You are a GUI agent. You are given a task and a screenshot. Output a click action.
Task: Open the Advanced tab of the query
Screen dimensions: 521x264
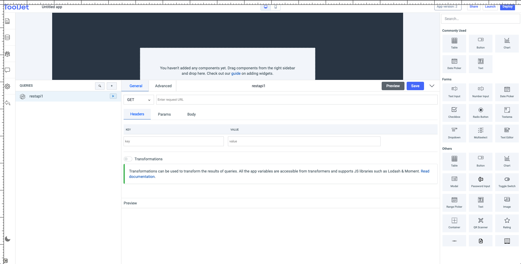163,86
